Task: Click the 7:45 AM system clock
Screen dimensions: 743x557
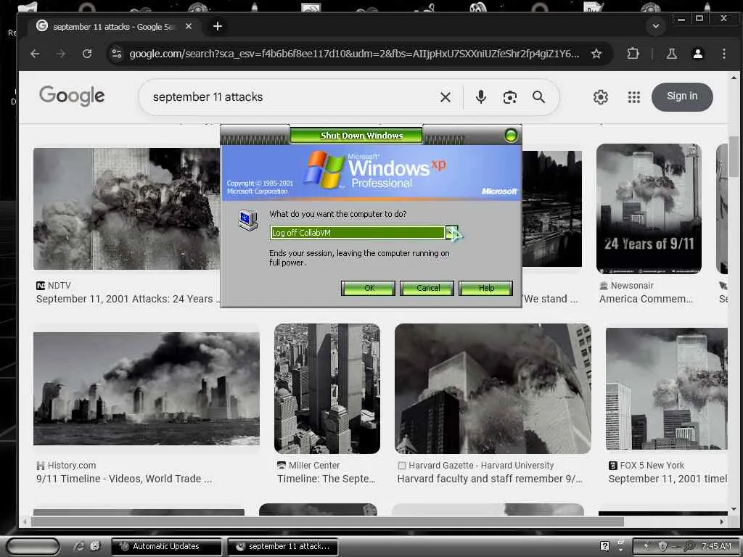Action: [716, 546]
